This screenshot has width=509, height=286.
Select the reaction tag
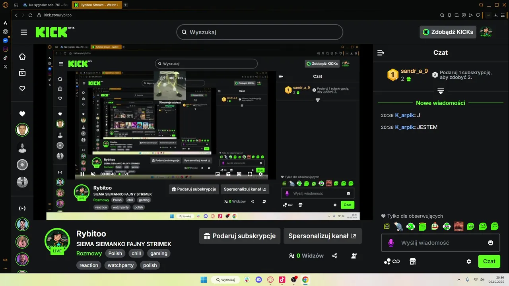coord(89,265)
